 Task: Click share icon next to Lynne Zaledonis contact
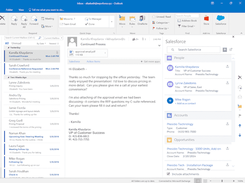tap(227, 83)
